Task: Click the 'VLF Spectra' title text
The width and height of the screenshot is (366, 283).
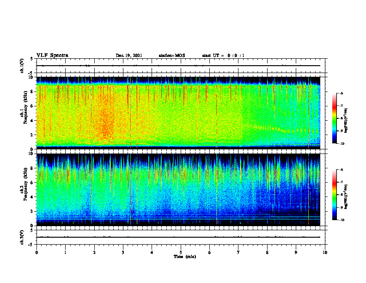Action: tap(52, 55)
